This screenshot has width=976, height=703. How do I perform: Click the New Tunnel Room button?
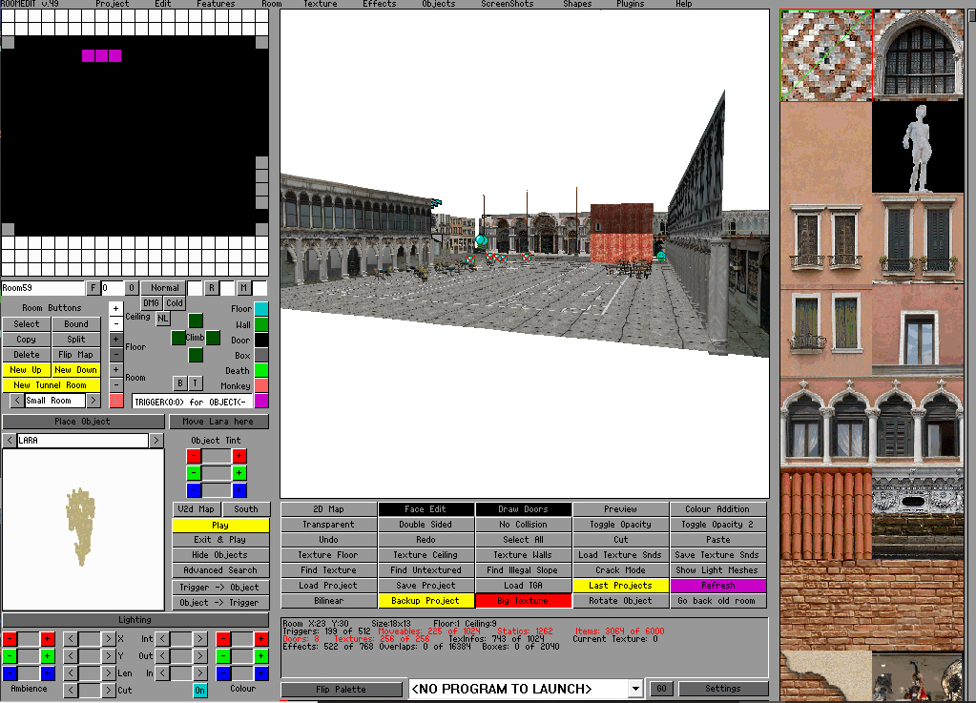[51, 385]
